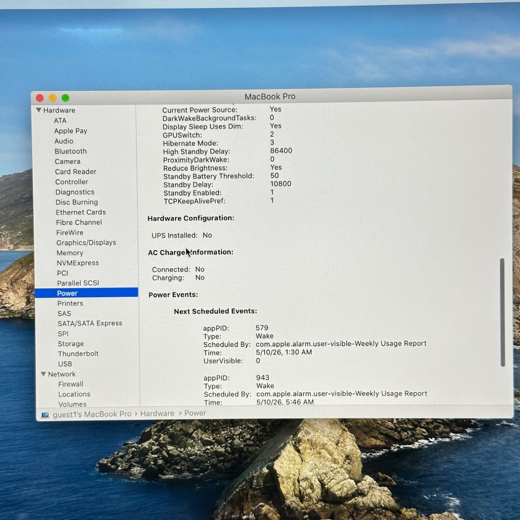Show Bluetooth hardware information

(x=71, y=151)
